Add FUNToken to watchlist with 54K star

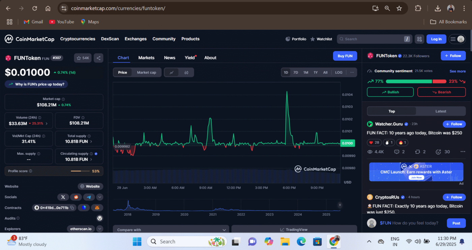pos(83,58)
